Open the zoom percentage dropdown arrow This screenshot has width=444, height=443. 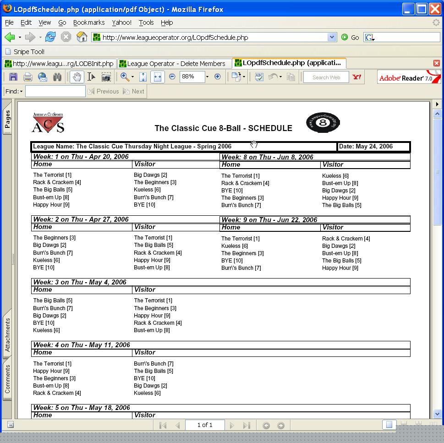pos(207,77)
